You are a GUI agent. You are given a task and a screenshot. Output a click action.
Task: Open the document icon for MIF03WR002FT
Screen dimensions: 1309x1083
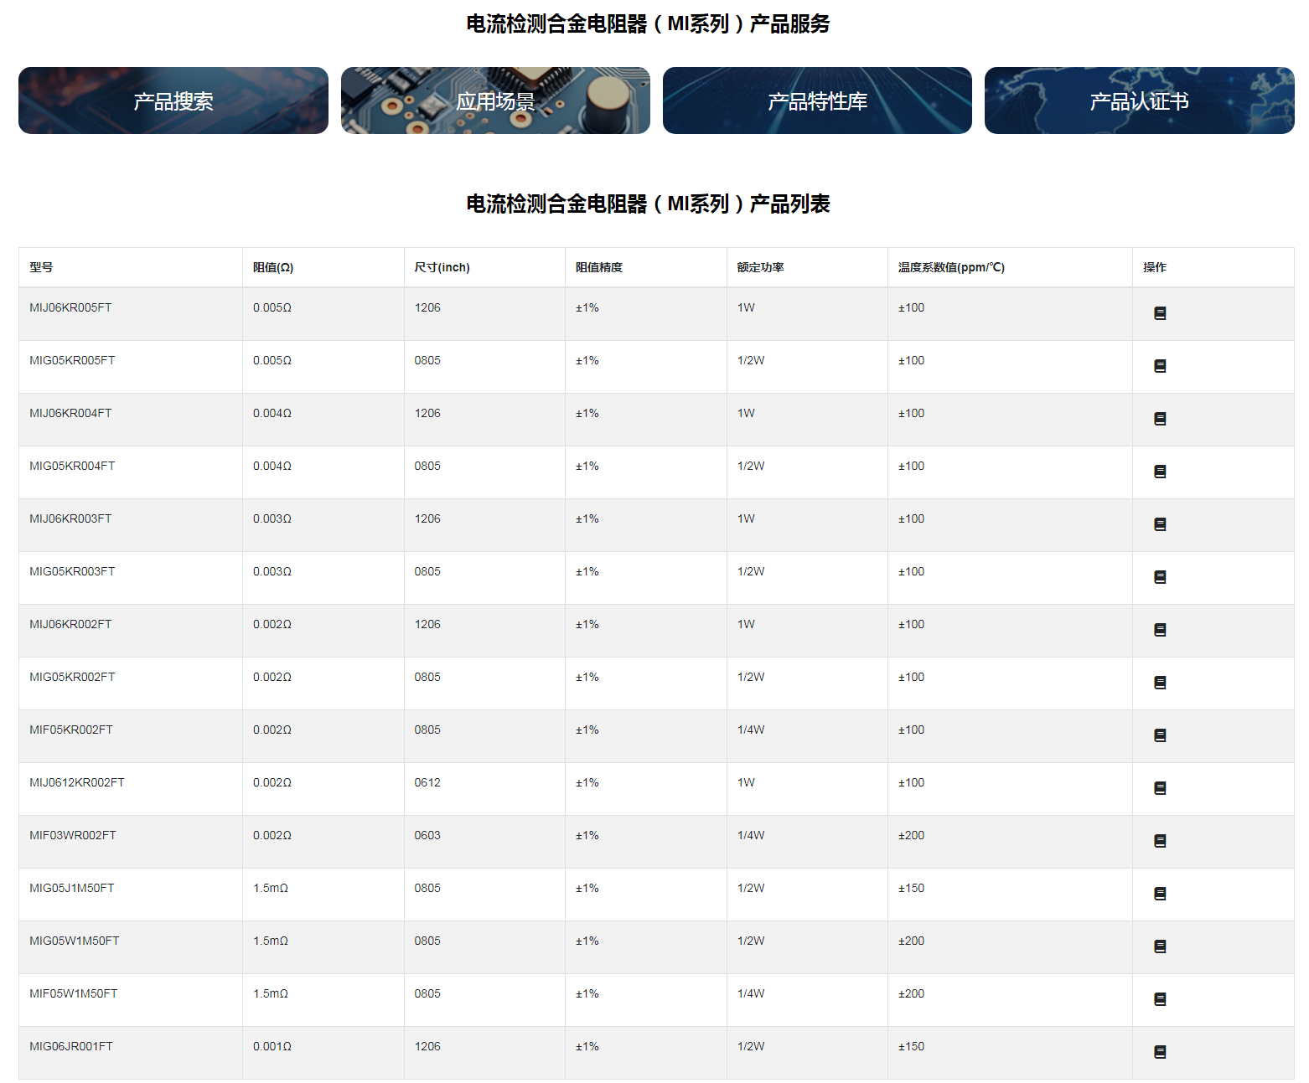(1160, 841)
